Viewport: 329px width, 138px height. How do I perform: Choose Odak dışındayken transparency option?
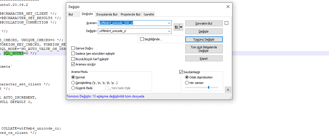187,77
